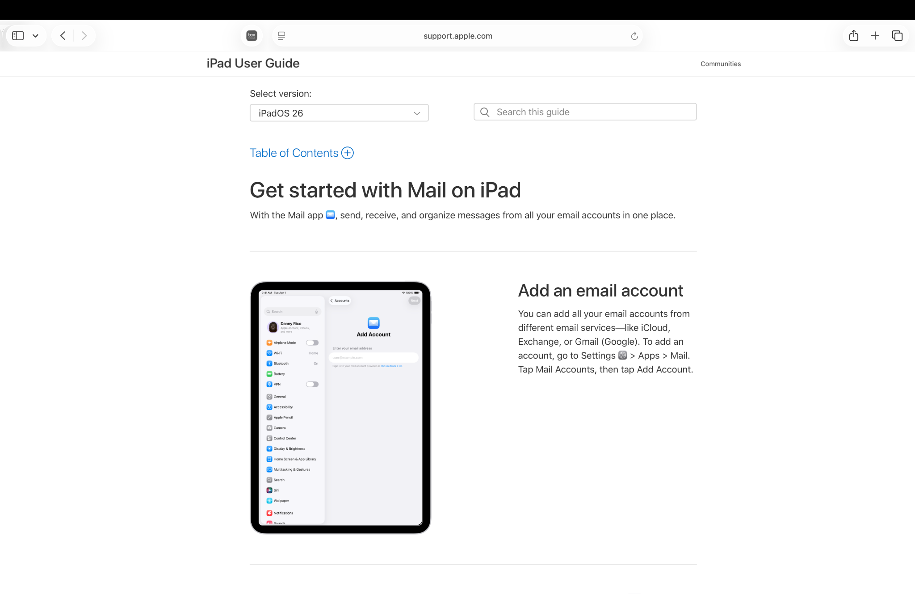Click the iPad Add Account screenshot

(340, 407)
